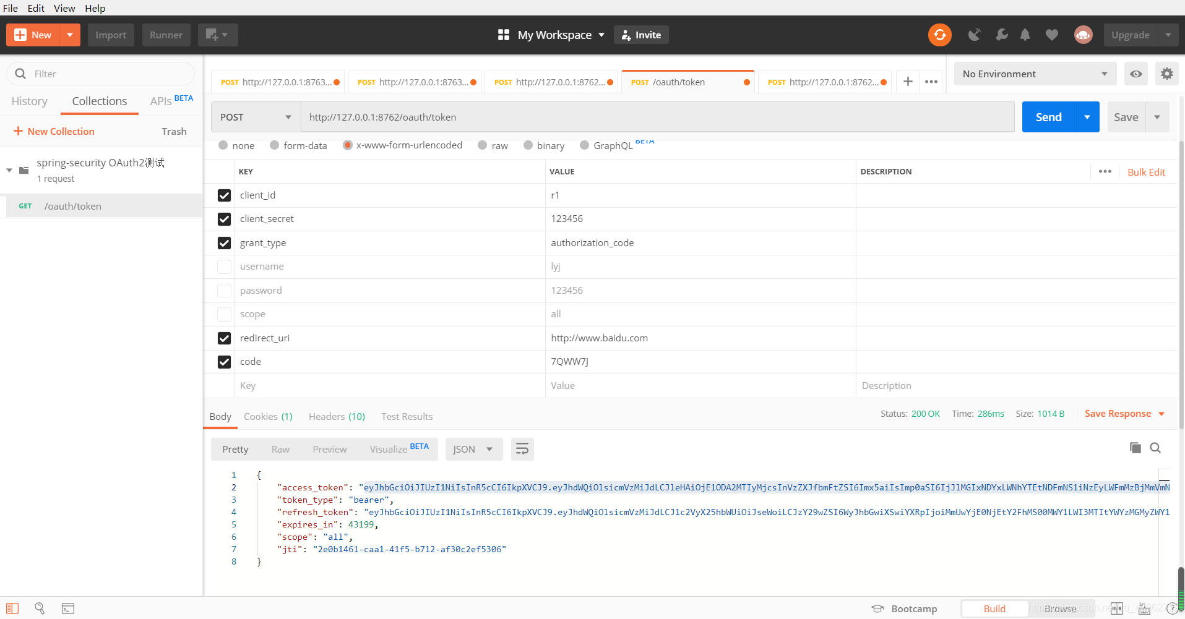Open the new window button in the toolbar
This screenshot has height=619, width=1185.
[218, 35]
